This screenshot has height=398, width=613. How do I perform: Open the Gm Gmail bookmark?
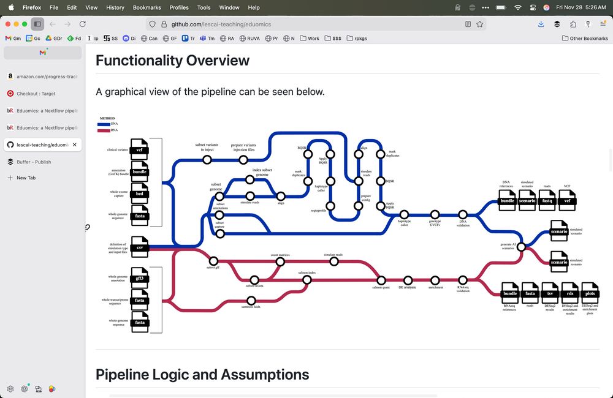pos(13,39)
